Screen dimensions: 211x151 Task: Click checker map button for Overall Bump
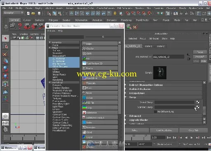click(x=198, y=102)
